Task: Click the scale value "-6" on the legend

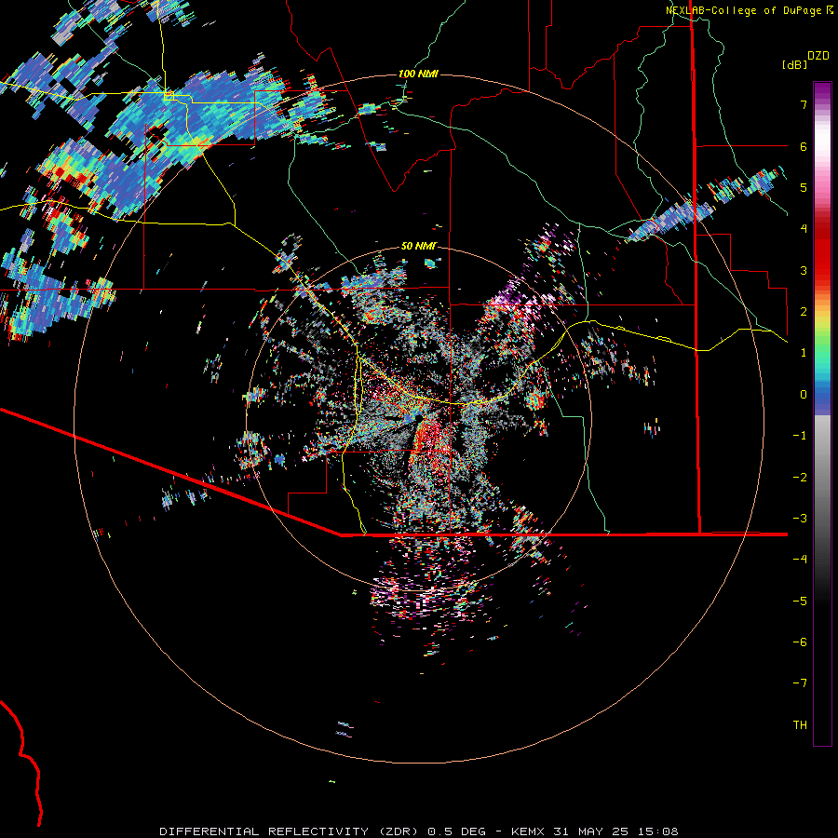Action: 800,642
